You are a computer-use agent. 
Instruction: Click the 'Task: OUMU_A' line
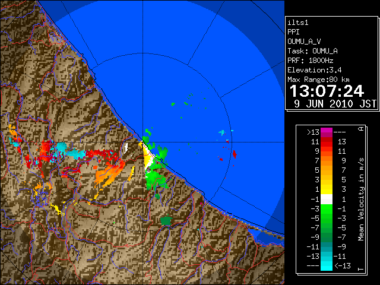(x=313, y=51)
